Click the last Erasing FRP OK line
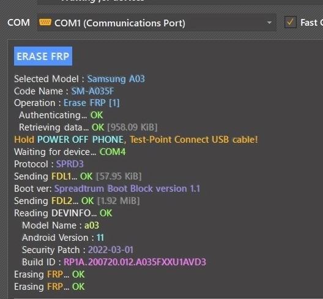This screenshot has width=323, height=299. click(50, 287)
